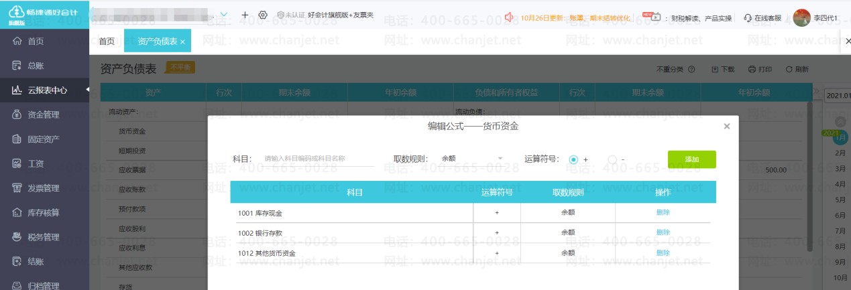
Task: Select the minus operator radio button
Action: coord(612,159)
